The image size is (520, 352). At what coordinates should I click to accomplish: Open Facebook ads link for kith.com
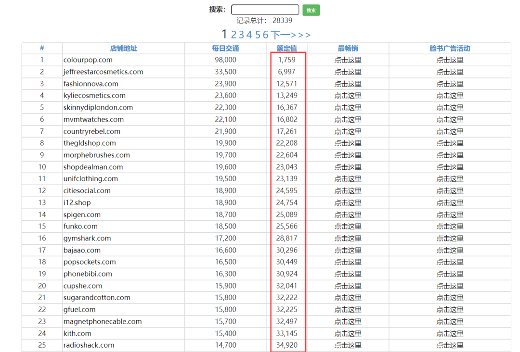[x=450, y=333]
